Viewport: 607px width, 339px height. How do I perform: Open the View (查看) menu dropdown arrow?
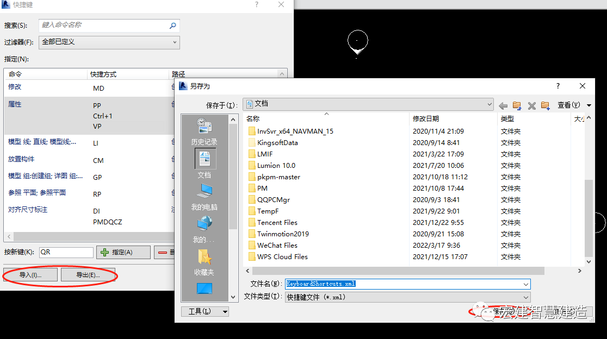pos(589,105)
